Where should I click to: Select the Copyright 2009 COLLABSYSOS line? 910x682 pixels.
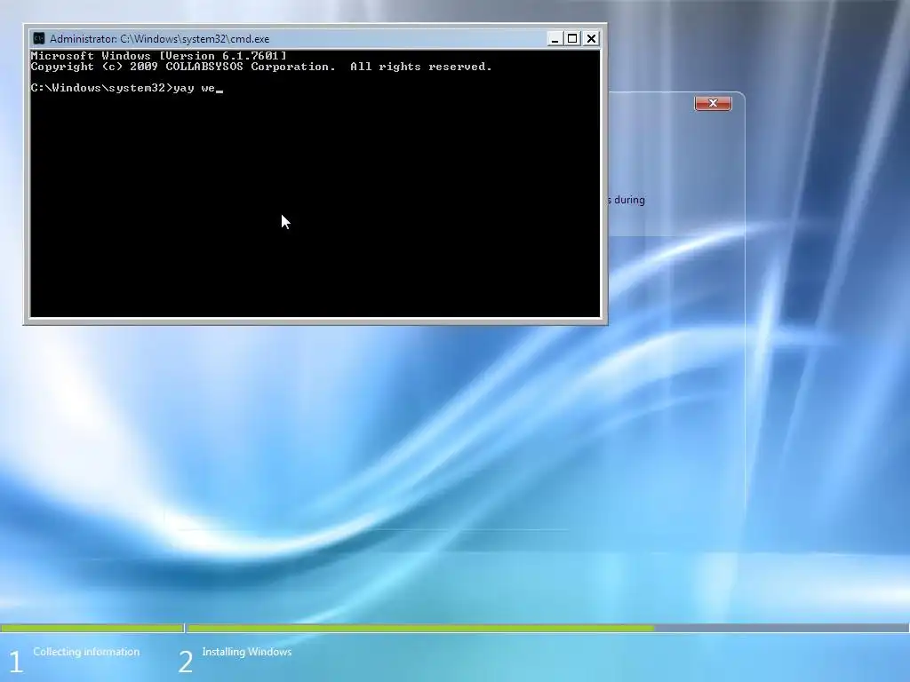pyautogui.click(x=261, y=67)
